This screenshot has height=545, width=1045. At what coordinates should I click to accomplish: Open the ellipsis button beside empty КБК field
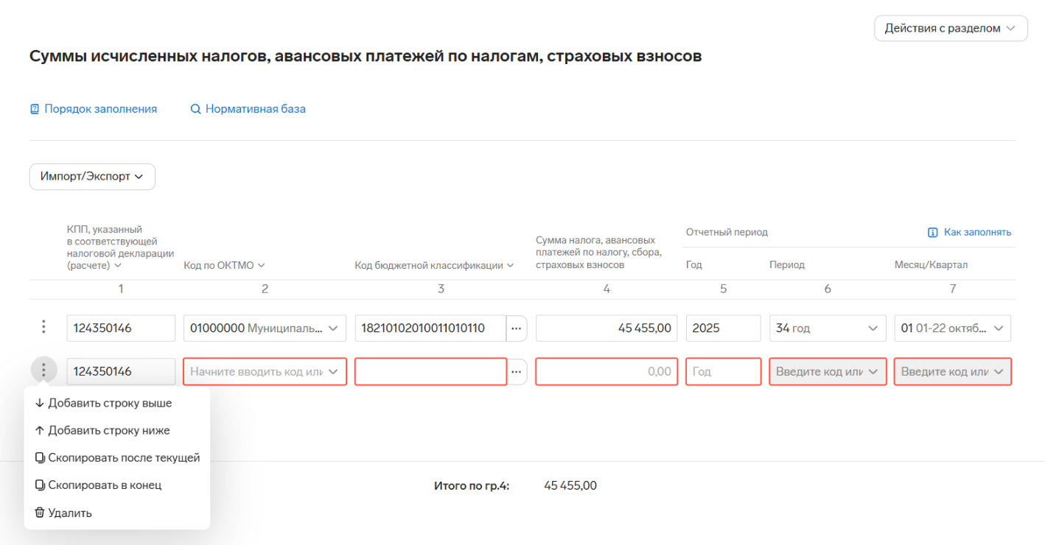point(517,372)
